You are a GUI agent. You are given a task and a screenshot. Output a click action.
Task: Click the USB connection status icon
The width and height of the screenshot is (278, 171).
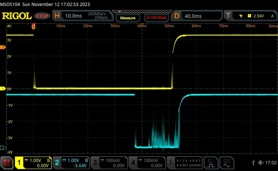(x=253, y=162)
